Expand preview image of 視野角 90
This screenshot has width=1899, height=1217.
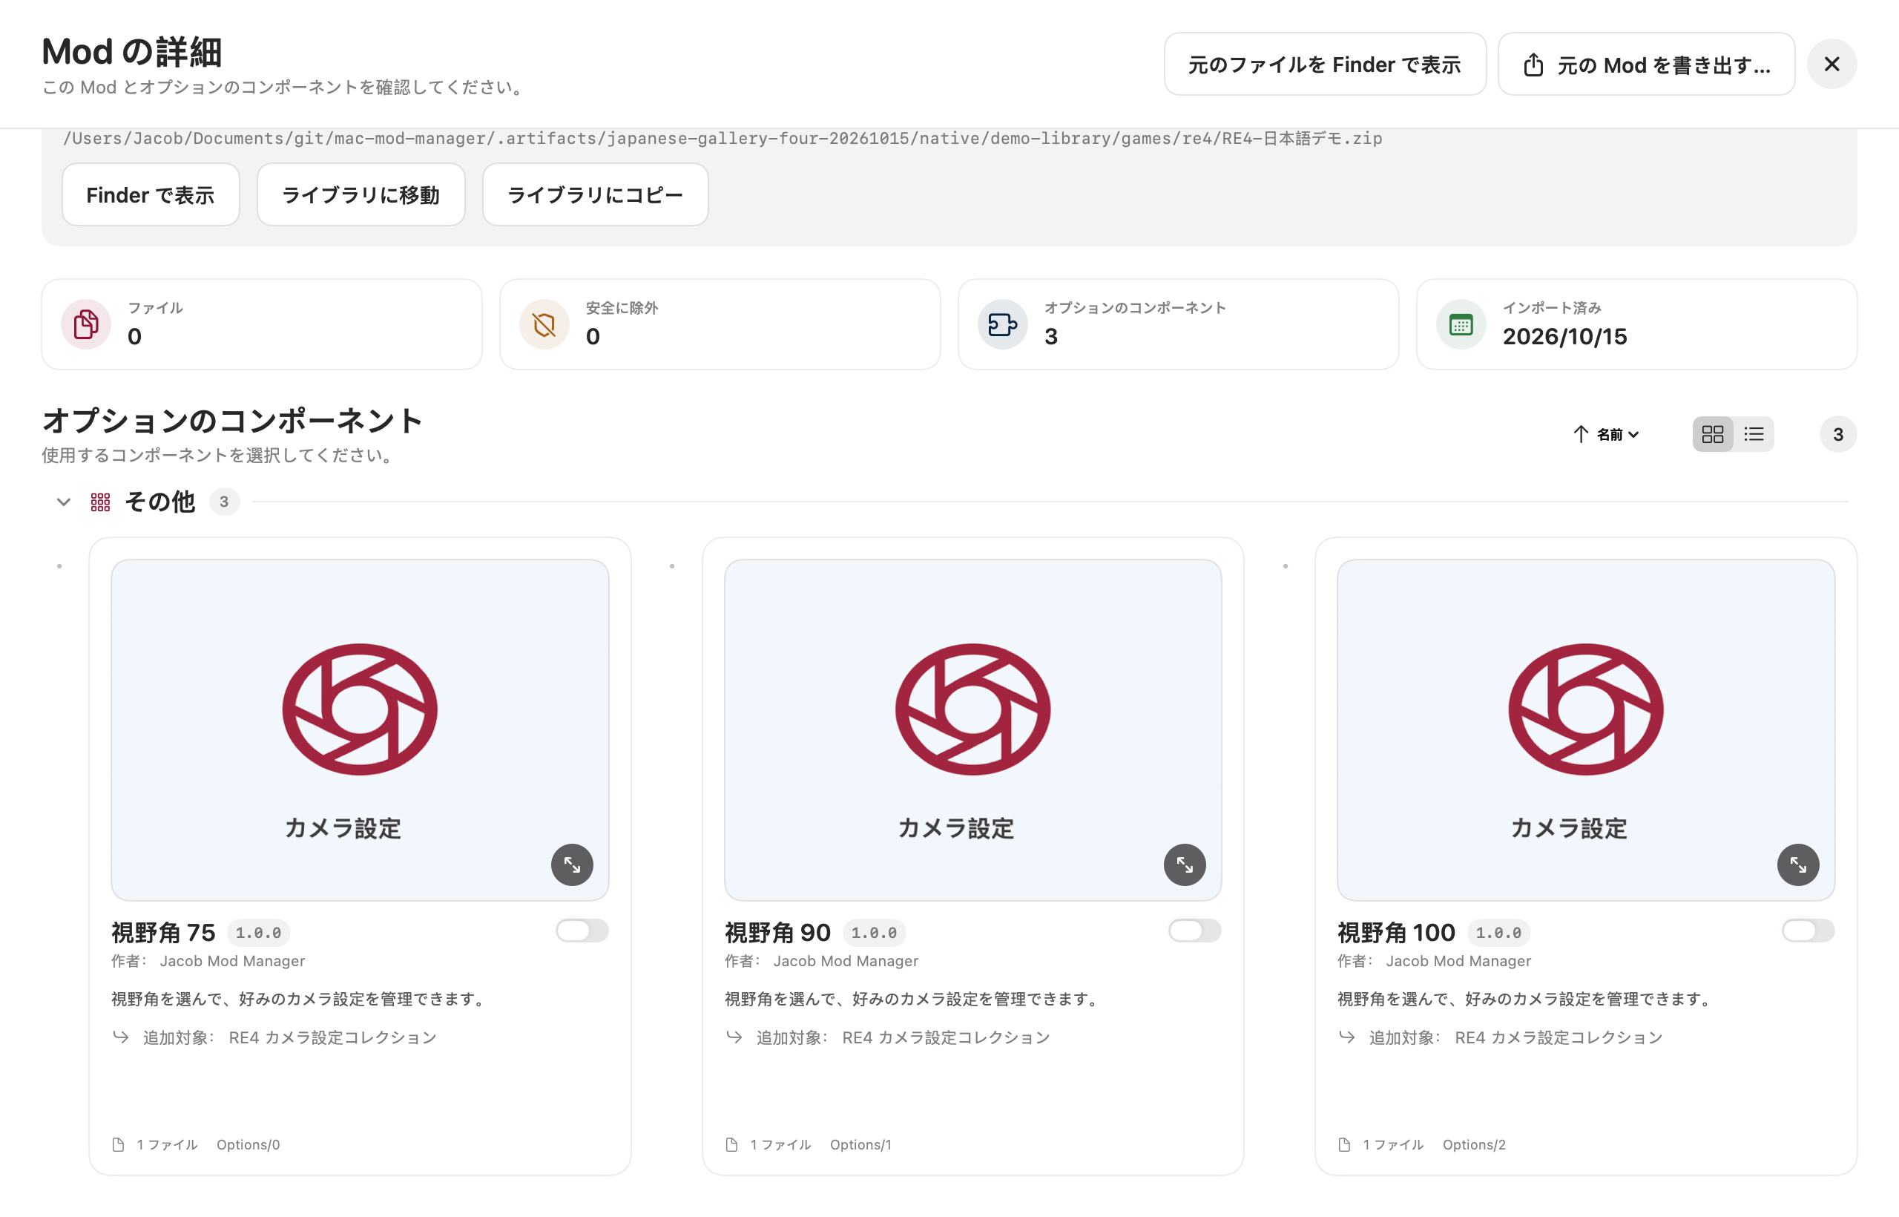pos(1185,865)
